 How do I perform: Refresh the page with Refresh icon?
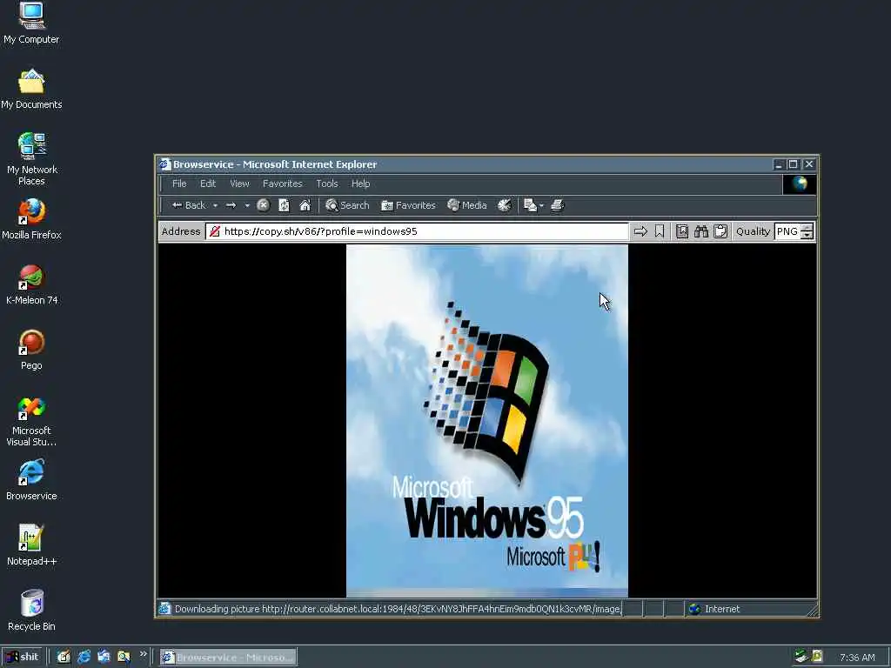tap(285, 205)
